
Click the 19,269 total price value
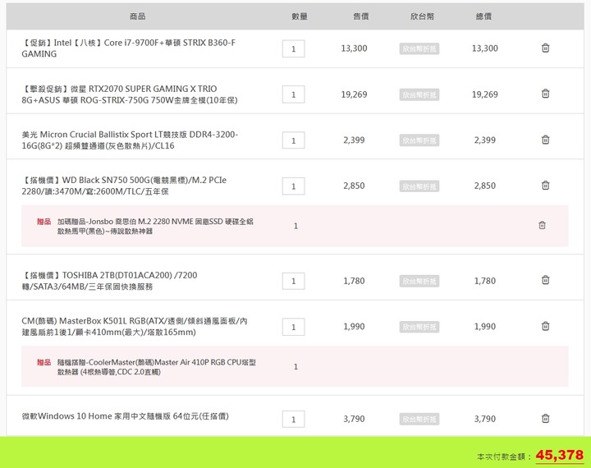tap(485, 94)
